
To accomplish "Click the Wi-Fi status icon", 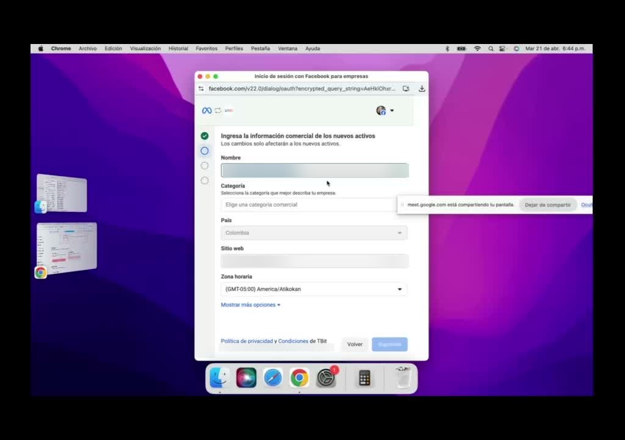I will tap(477, 48).
